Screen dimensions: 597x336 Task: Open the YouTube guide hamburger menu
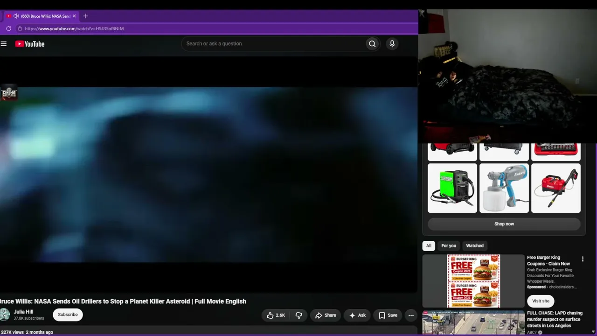(x=4, y=44)
